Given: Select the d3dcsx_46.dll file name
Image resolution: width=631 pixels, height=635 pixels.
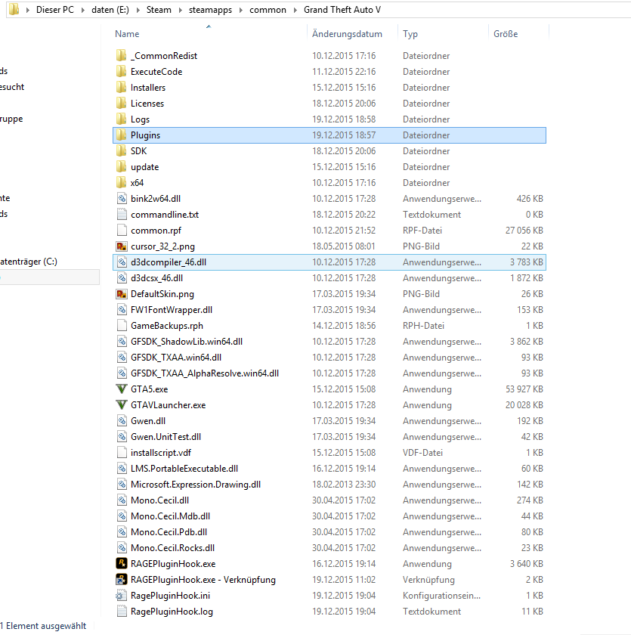Looking at the screenshot, I should pyautogui.click(x=156, y=278).
